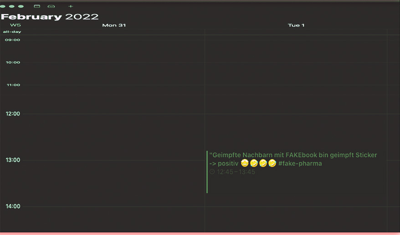Click the 12:00 time label

coord(13,114)
